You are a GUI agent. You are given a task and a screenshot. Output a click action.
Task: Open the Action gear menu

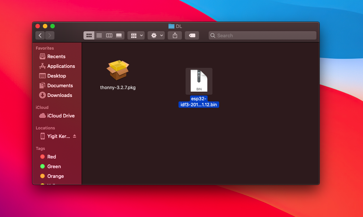click(156, 35)
